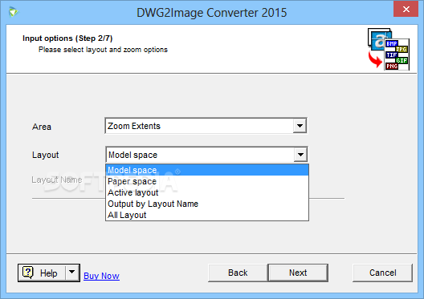
Task: Cancel the conversion wizard
Action: coord(382,273)
